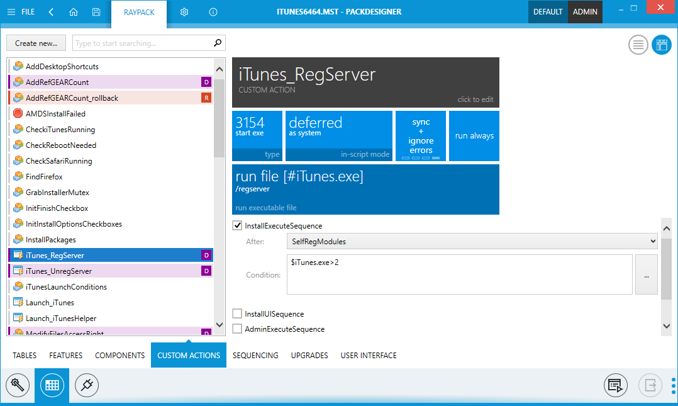Switch to the SEQUENCING tab
This screenshot has width=678, height=406.
pos(255,355)
